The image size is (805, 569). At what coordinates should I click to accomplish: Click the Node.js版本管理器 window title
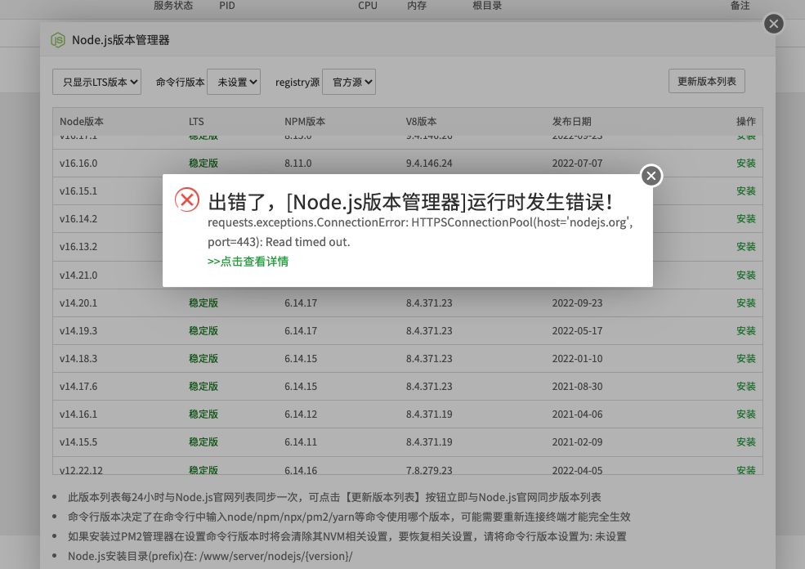(x=121, y=40)
